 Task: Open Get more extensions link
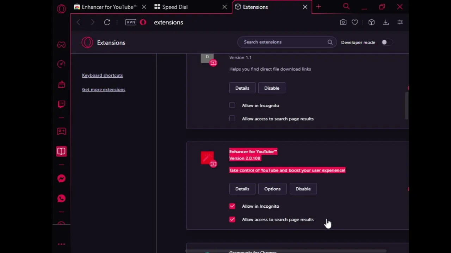coord(104,89)
